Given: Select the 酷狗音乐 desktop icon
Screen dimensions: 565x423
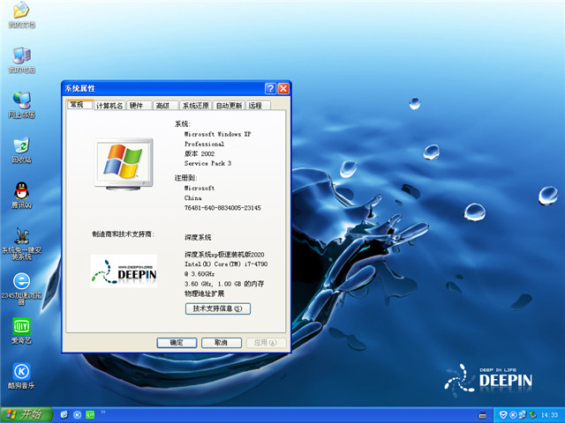Looking at the screenshot, I should [21, 376].
